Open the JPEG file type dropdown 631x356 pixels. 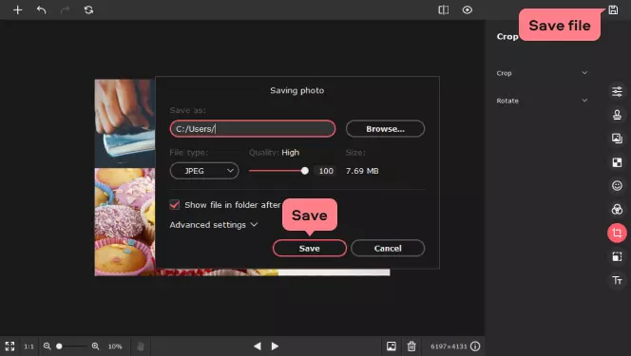point(204,171)
